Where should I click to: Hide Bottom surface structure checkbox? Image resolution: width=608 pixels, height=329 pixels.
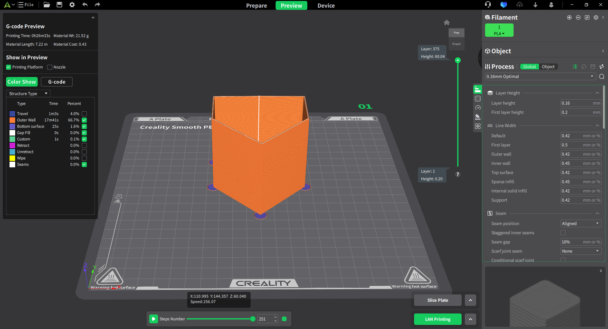[84, 126]
